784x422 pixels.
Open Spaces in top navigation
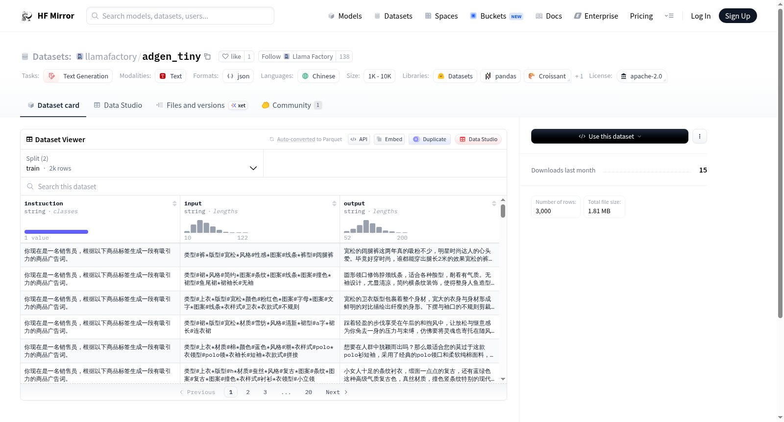point(441,16)
